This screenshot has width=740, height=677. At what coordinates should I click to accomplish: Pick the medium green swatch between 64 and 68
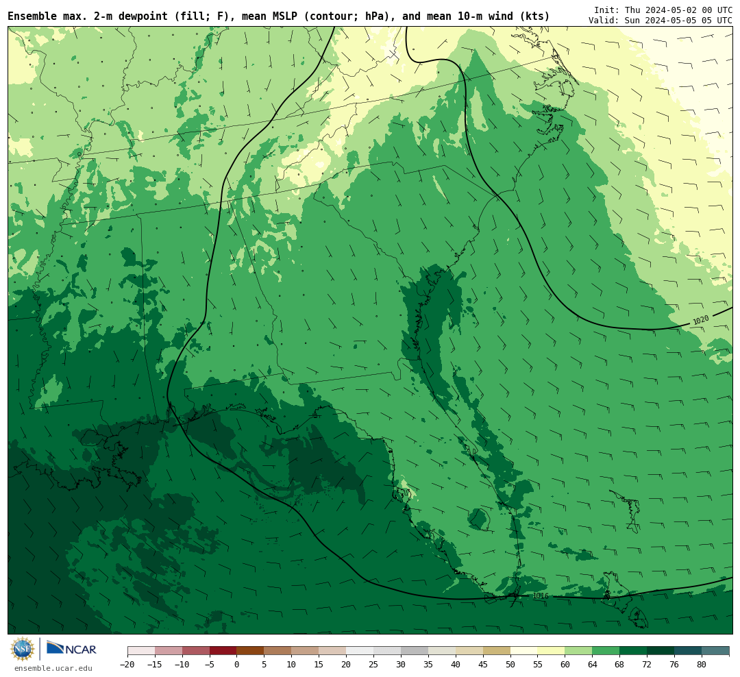click(606, 650)
